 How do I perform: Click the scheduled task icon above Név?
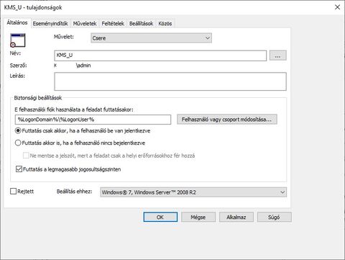tap(18, 40)
